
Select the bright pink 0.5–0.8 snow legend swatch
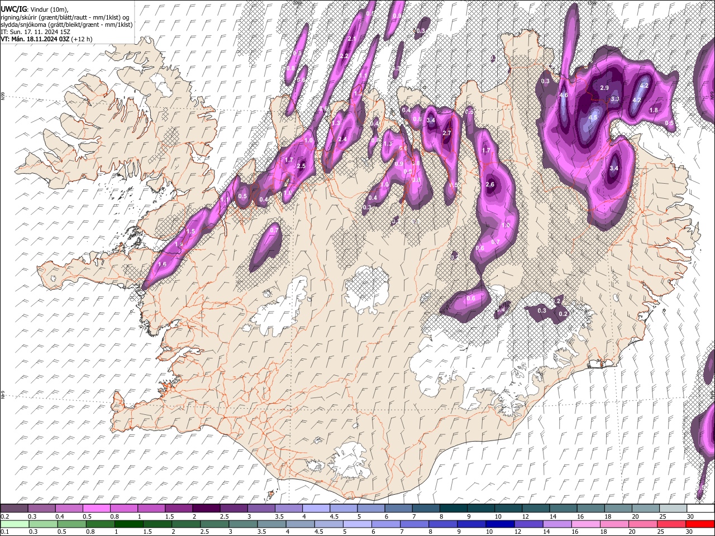pyautogui.click(x=96, y=508)
